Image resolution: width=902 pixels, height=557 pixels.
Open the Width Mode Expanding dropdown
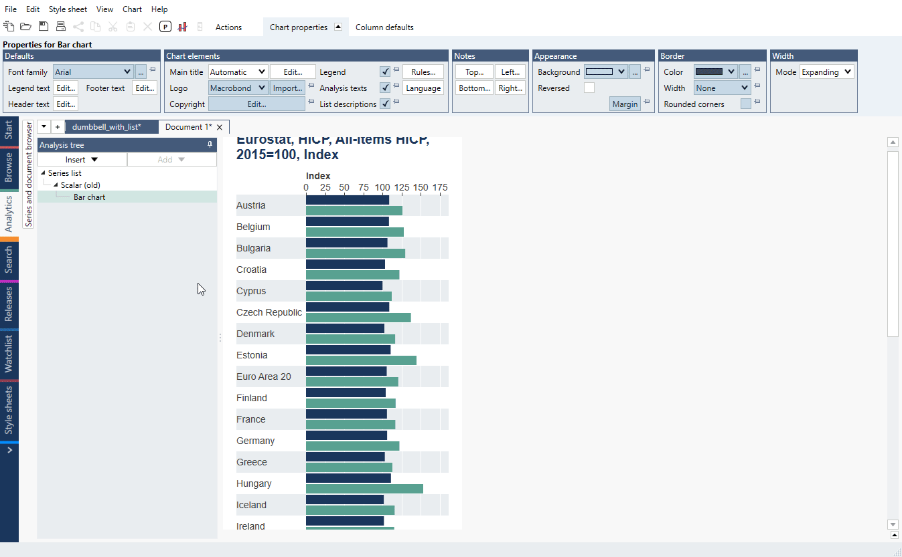click(x=826, y=72)
